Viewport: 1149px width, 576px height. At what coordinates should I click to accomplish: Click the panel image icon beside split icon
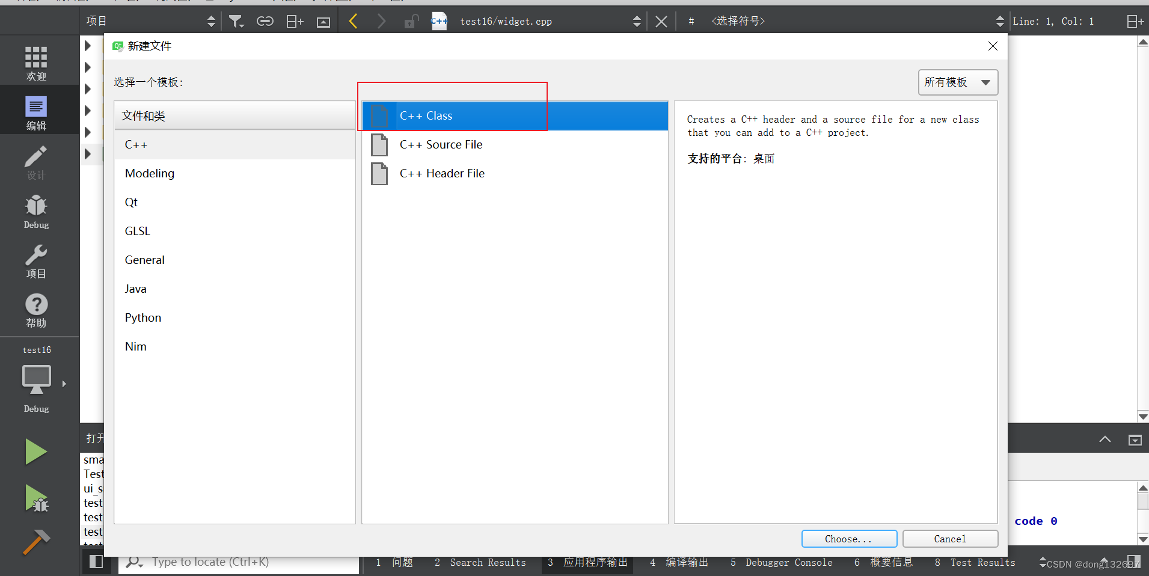coord(323,22)
